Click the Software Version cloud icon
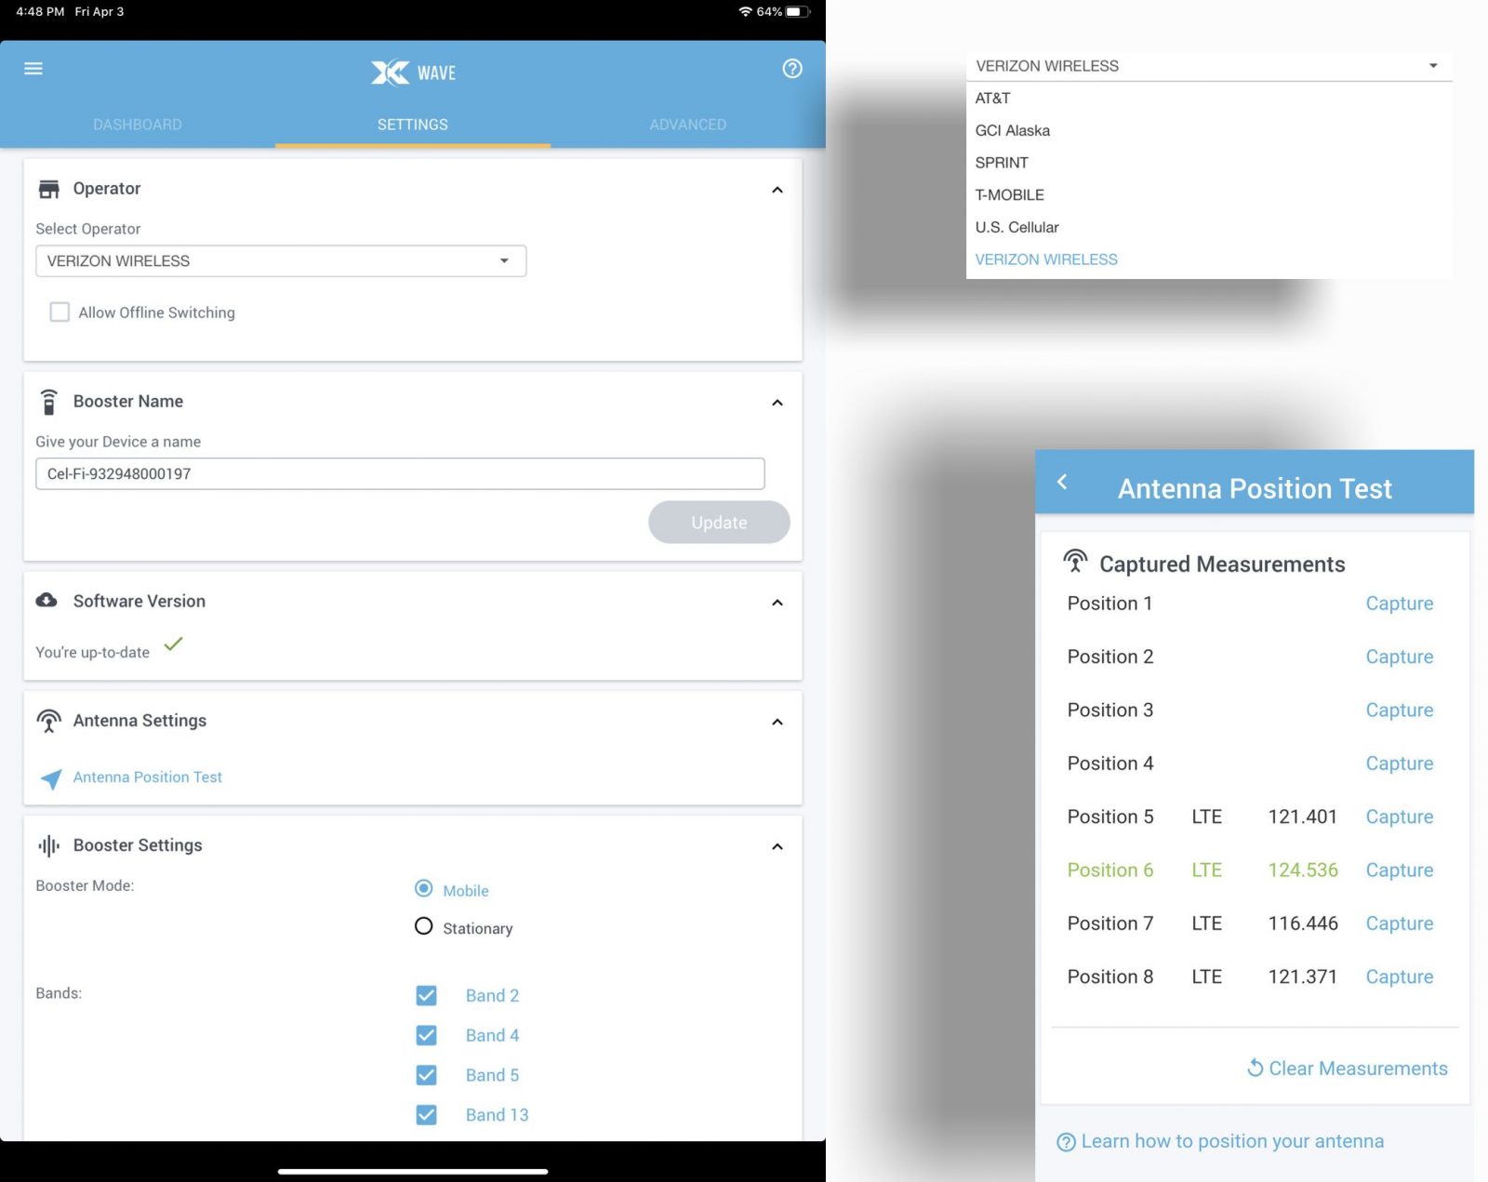 tap(46, 601)
